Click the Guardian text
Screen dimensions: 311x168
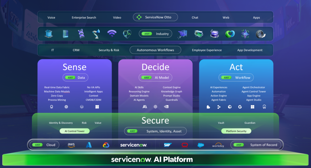pos(250,123)
